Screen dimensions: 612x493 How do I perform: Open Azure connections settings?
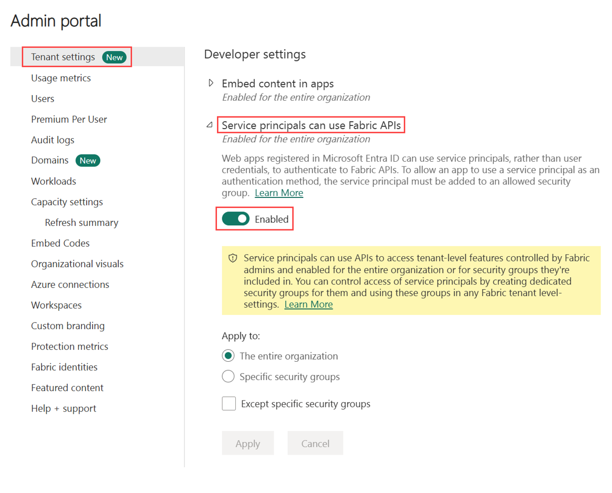point(69,284)
